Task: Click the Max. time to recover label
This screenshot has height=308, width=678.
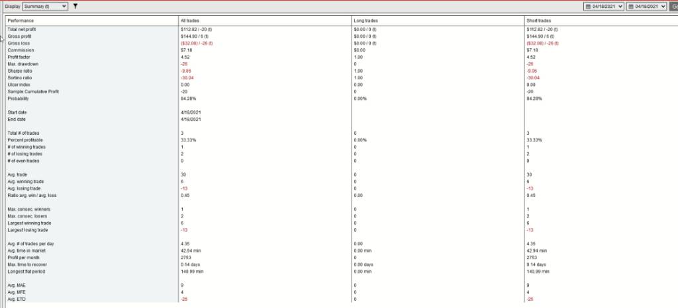Action: tap(27, 264)
